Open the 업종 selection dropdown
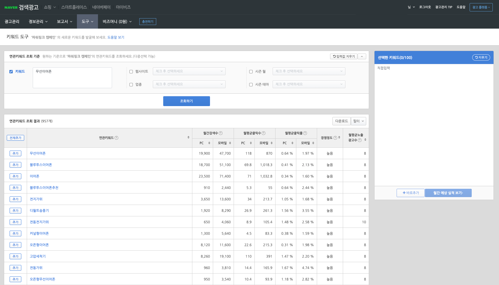The width and height of the screenshot is (499, 285). point(189,84)
